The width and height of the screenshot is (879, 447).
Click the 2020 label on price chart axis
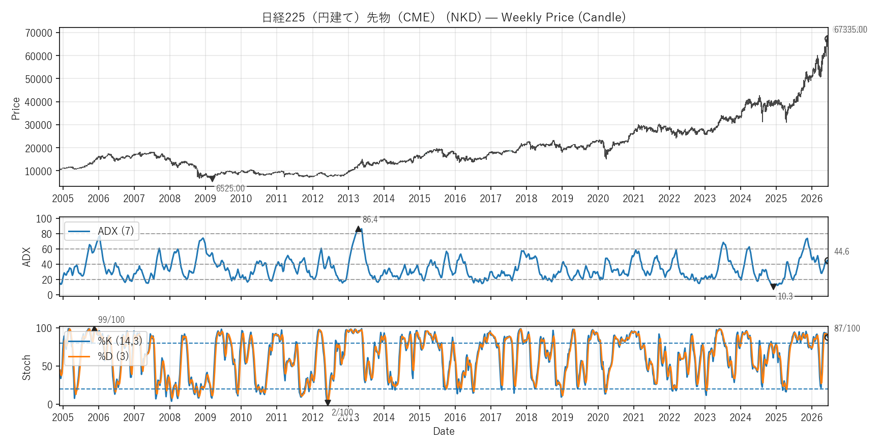tap(598, 199)
